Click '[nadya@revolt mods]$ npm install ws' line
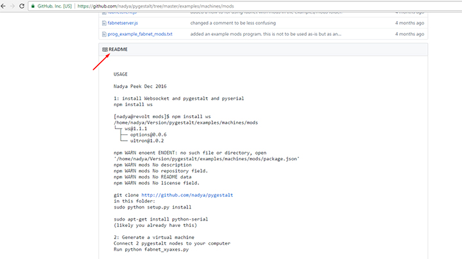Screen dimensions: 462x259 pos(162,116)
